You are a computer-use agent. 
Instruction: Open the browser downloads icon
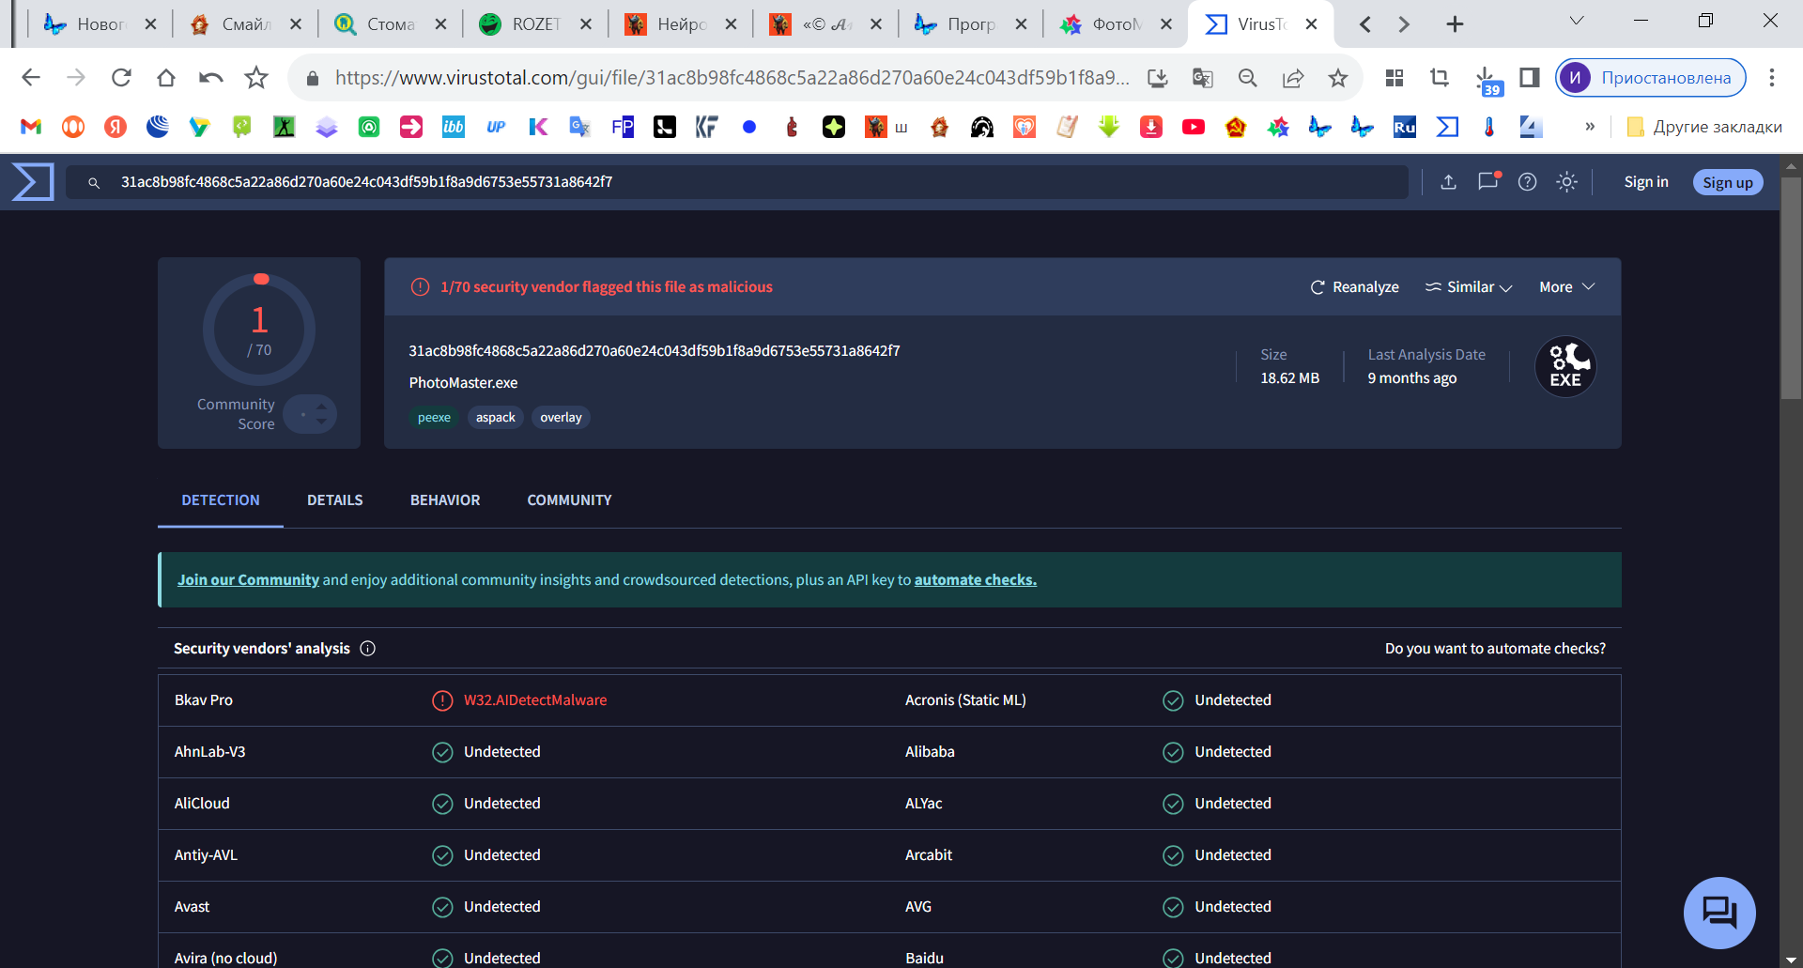point(1487,80)
